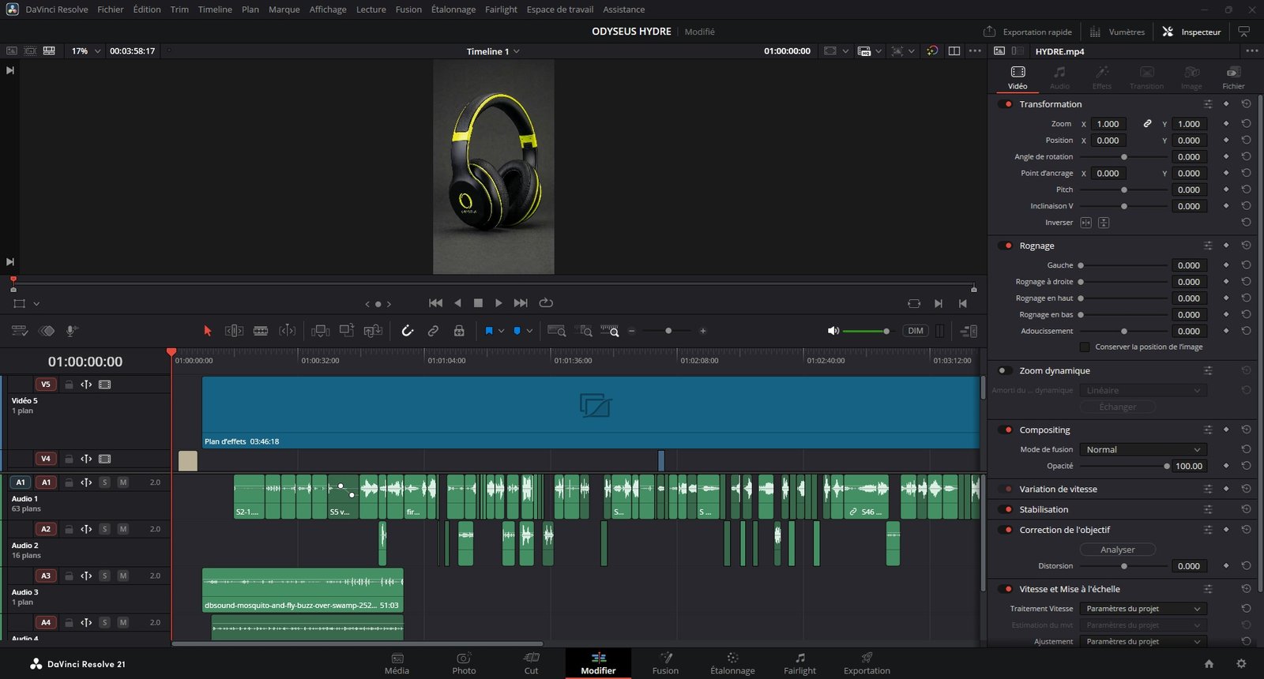Play the timeline in reverse
The width and height of the screenshot is (1264, 679).
click(457, 303)
